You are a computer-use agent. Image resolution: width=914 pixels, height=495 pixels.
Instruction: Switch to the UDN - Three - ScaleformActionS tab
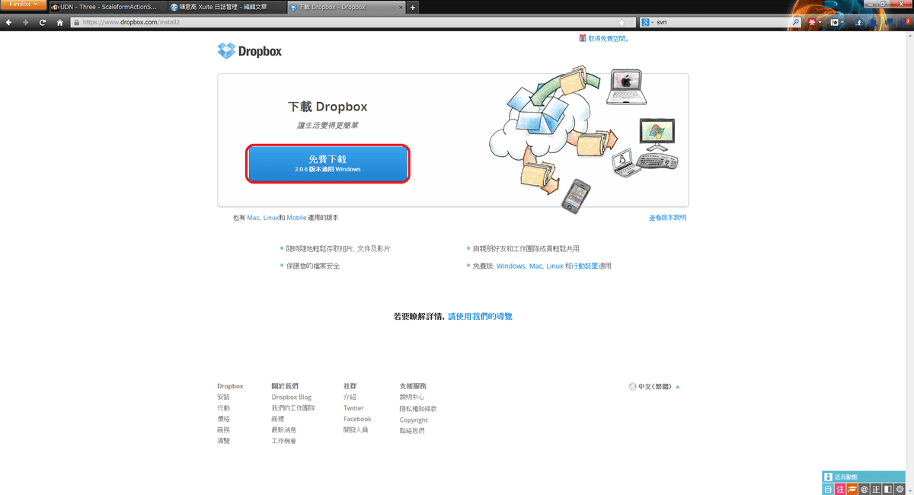(107, 8)
